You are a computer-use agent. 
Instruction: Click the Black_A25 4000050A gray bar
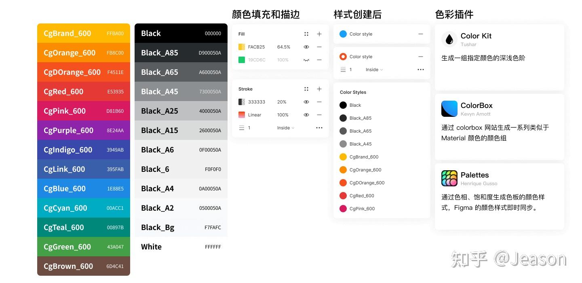point(181,111)
